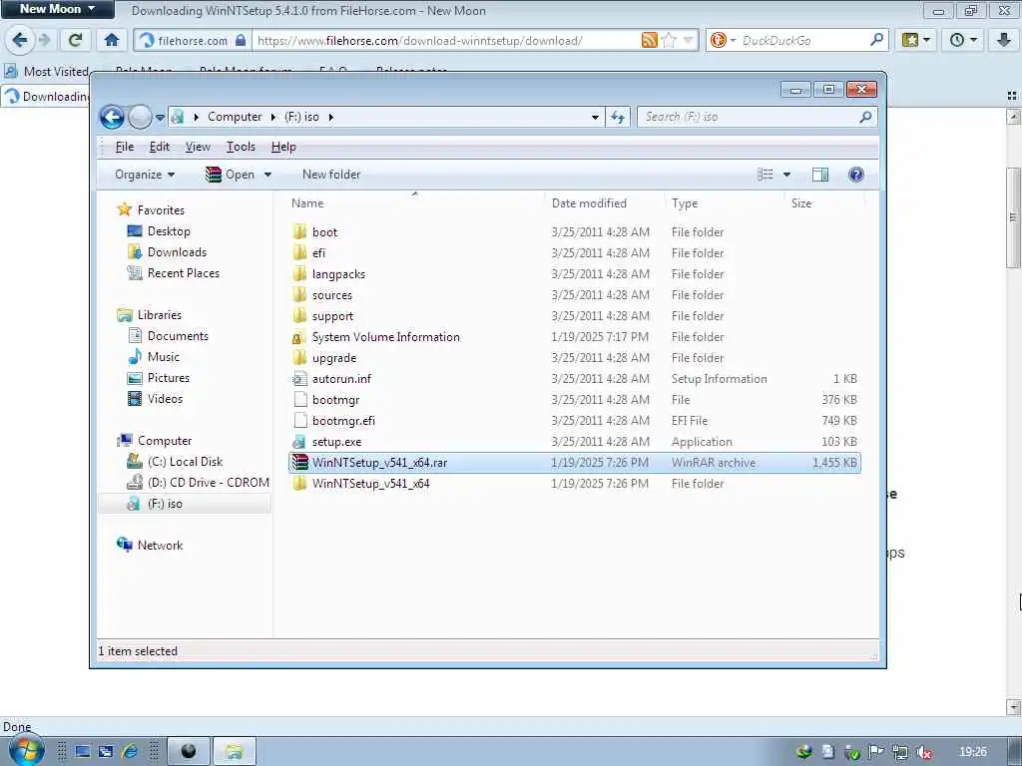Bookmark this page with the star icon

[x=669, y=40]
